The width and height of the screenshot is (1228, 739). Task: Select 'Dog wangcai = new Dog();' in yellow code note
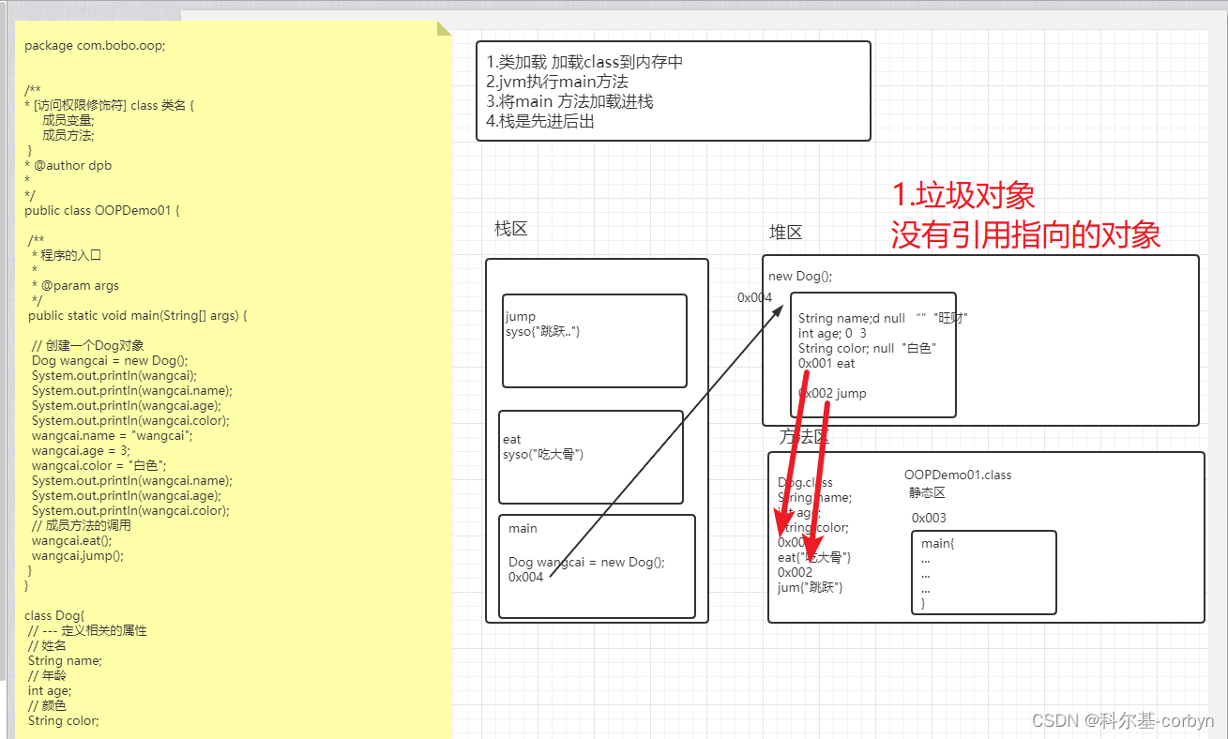(110, 360)
